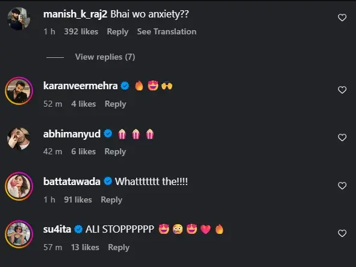Screen dimensions: 356x267
Task: Click verified badge next to battatawada
Action: coord(108,181)
